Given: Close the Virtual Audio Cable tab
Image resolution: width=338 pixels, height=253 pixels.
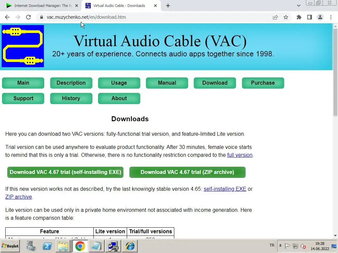Looking at the screenshot, I should point(155,6).
